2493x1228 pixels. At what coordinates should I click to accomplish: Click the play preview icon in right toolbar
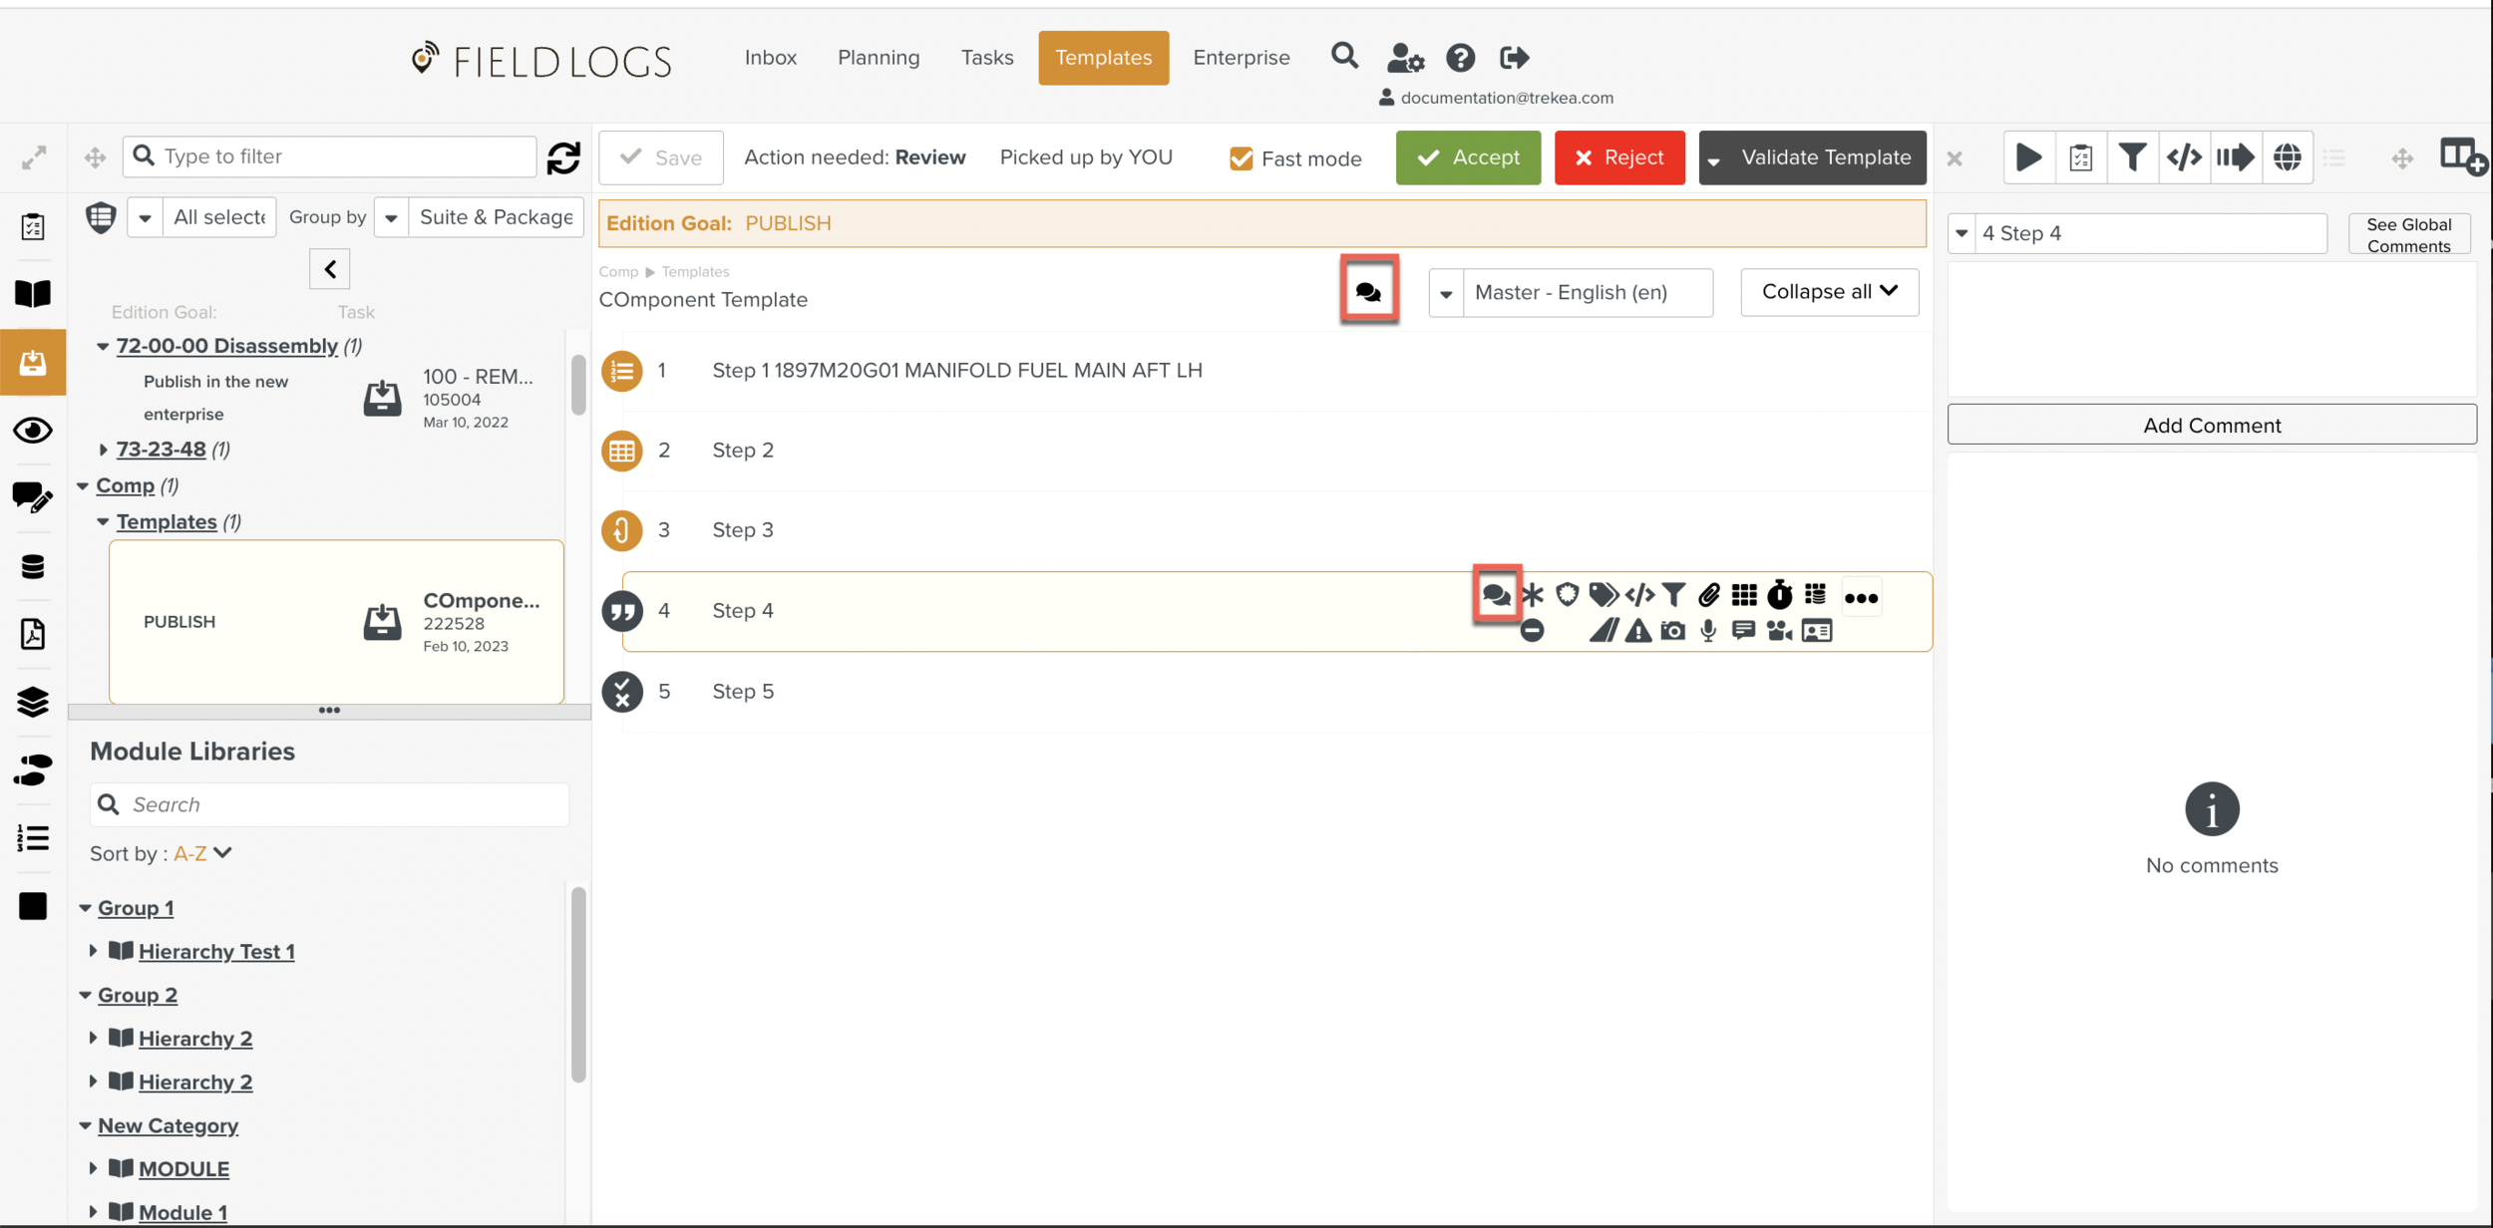pos(2028,157)
